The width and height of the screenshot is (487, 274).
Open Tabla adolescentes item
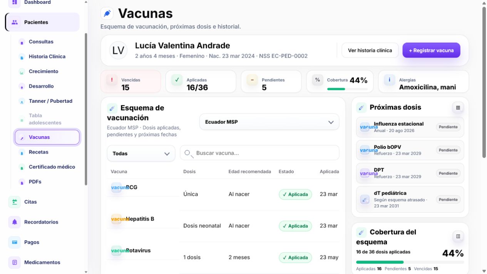(x=45, y=119)
